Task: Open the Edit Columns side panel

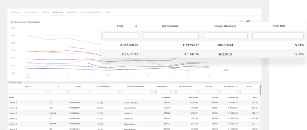Action: click(x=261, y=89)
